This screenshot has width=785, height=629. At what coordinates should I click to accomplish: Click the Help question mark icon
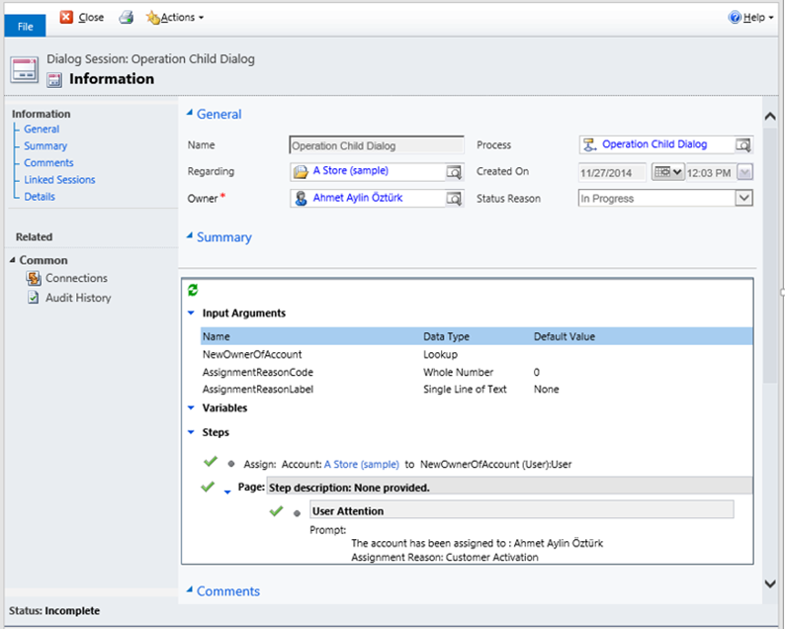click(x=735, y=18)
